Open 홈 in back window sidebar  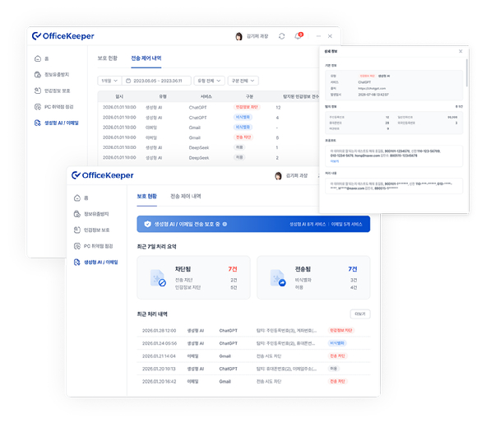(42, 58)
